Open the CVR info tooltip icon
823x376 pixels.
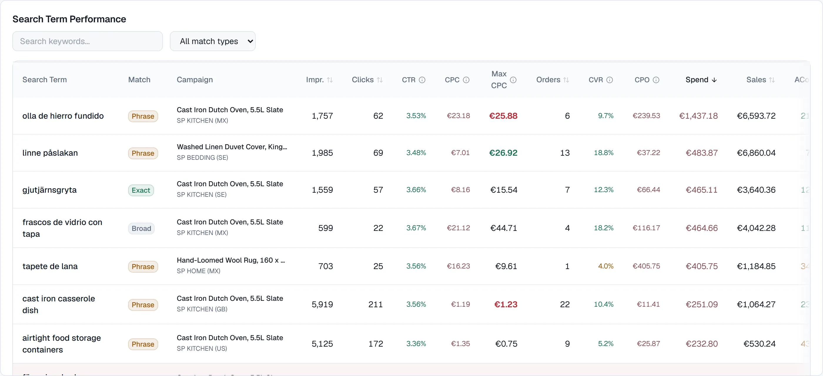point(610,80)
